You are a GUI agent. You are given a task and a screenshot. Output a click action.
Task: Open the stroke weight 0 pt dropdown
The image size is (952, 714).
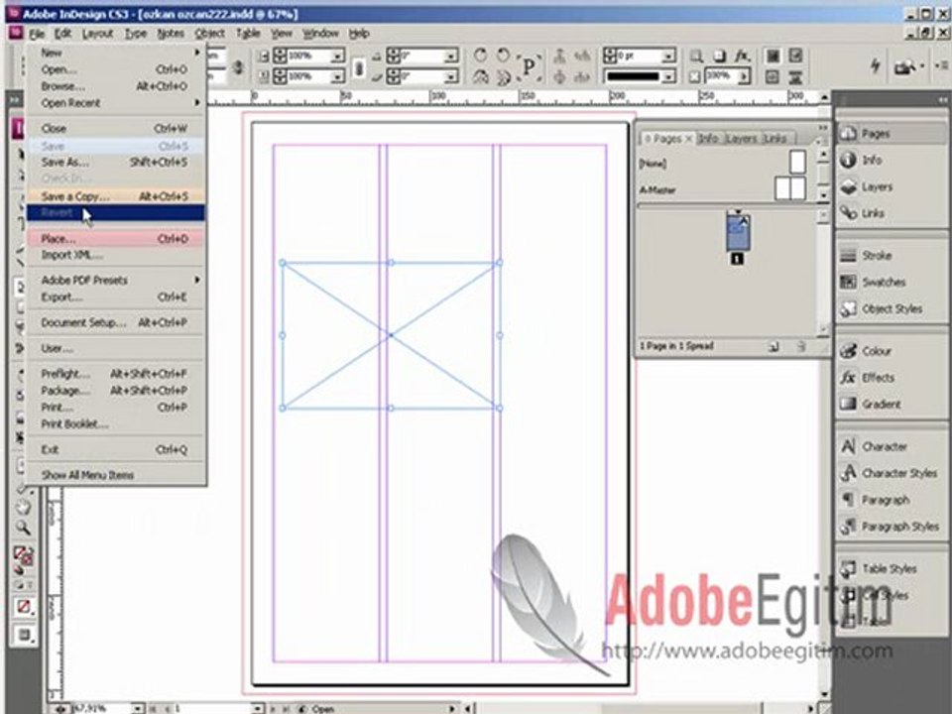point(668,56)
